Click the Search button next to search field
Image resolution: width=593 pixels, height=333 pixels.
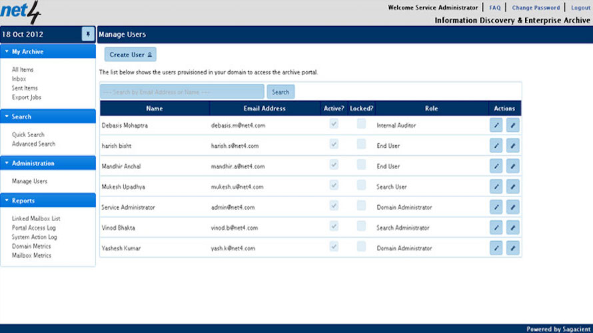tap(281, 92)
